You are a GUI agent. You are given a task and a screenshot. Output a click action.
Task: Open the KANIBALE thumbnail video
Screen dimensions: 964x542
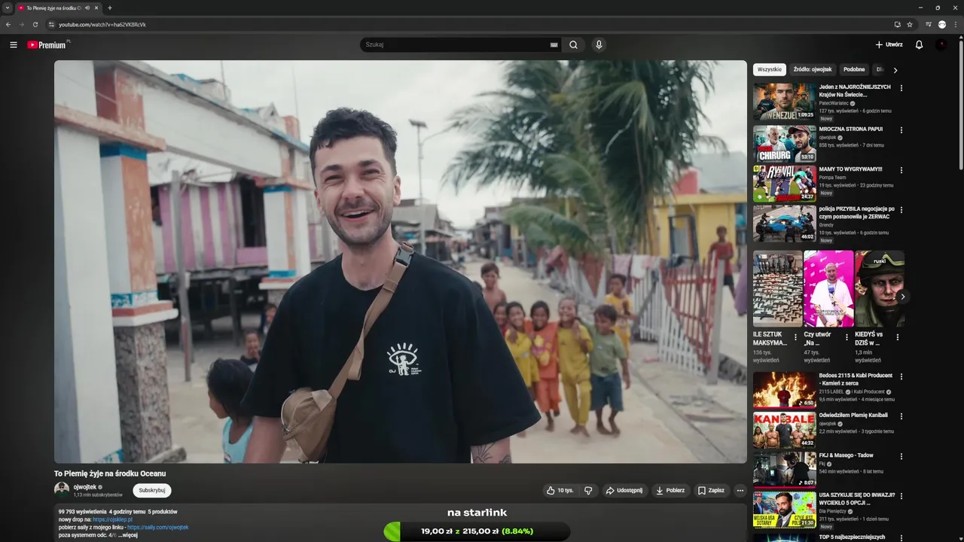(784, 430)
